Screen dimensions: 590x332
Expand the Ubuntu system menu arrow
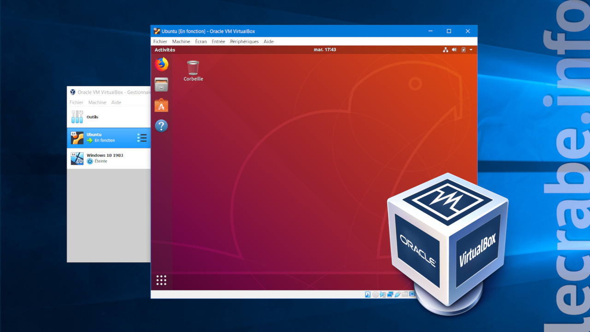coord(471,50)
